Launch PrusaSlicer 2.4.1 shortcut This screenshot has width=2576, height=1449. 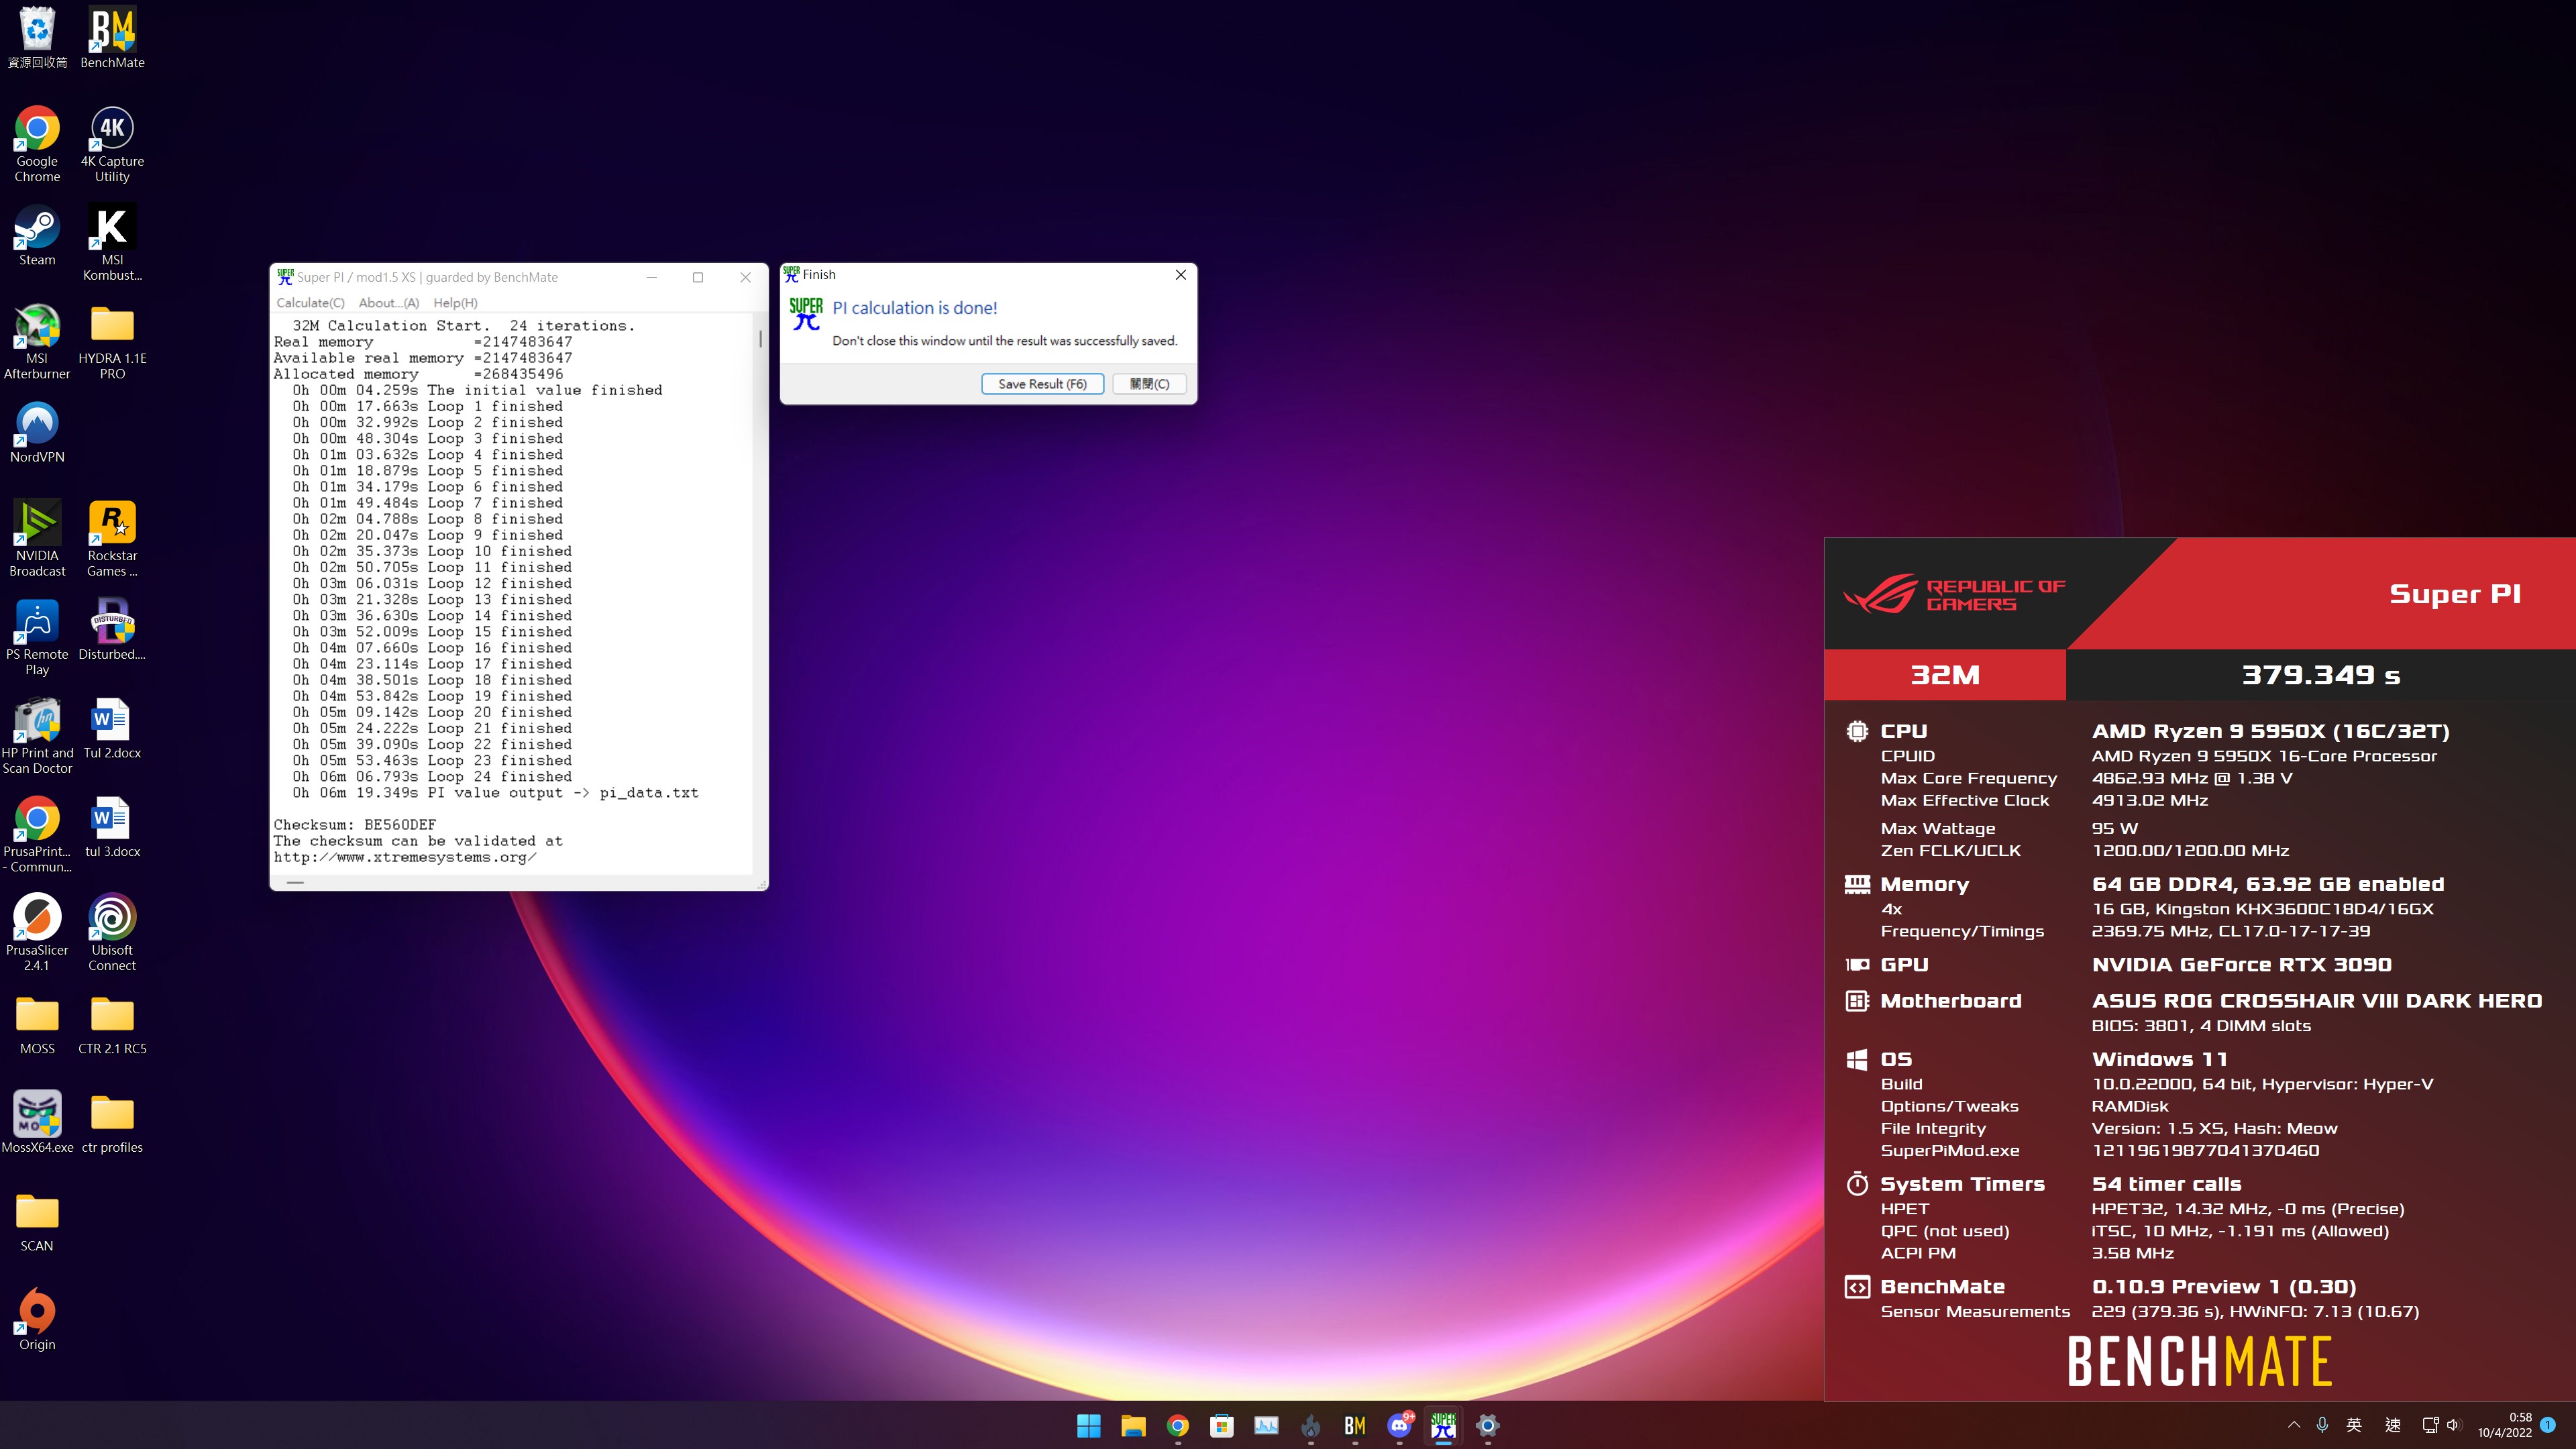(x=37, y=933)
